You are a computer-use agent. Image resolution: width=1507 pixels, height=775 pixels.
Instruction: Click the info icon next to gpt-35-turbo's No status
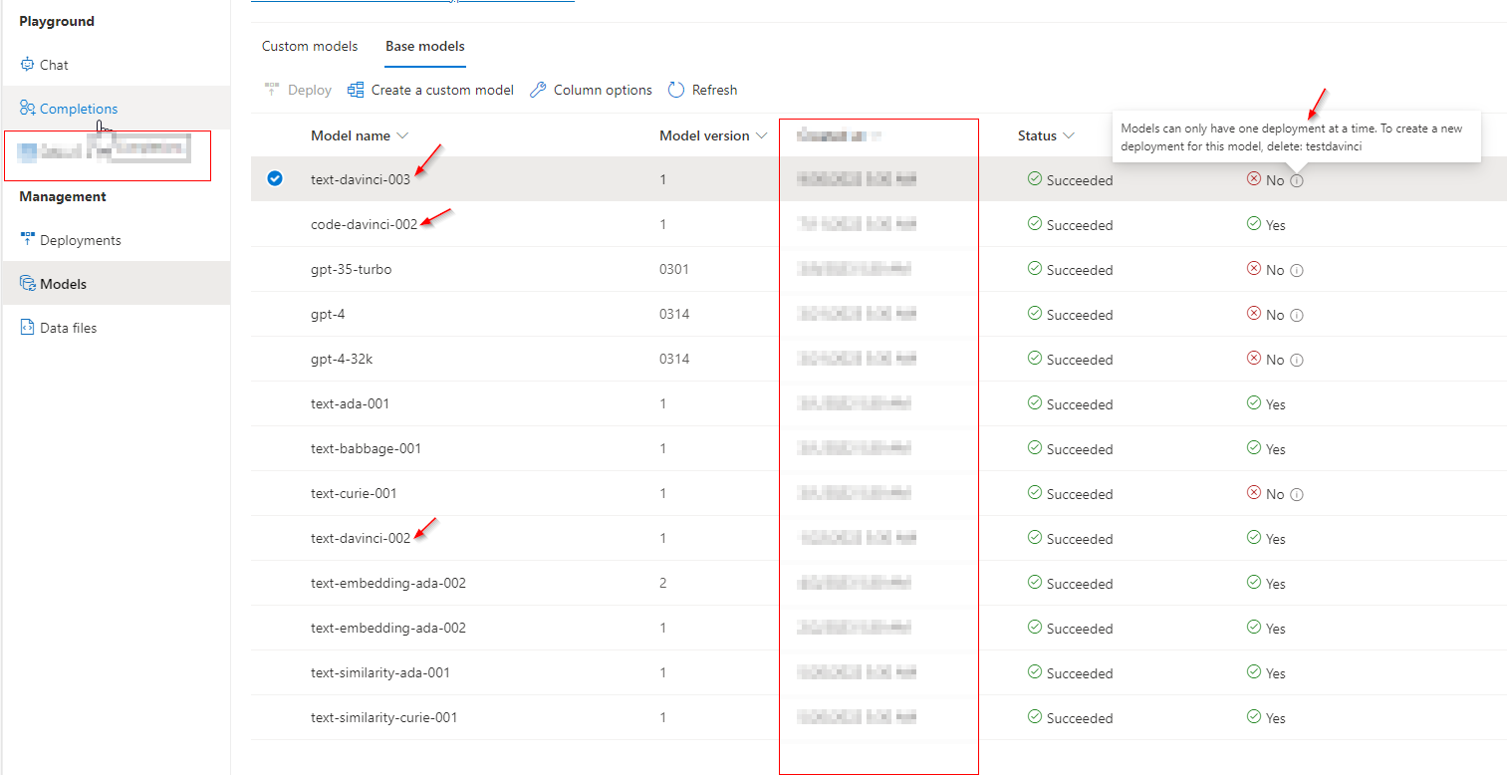1295,269
